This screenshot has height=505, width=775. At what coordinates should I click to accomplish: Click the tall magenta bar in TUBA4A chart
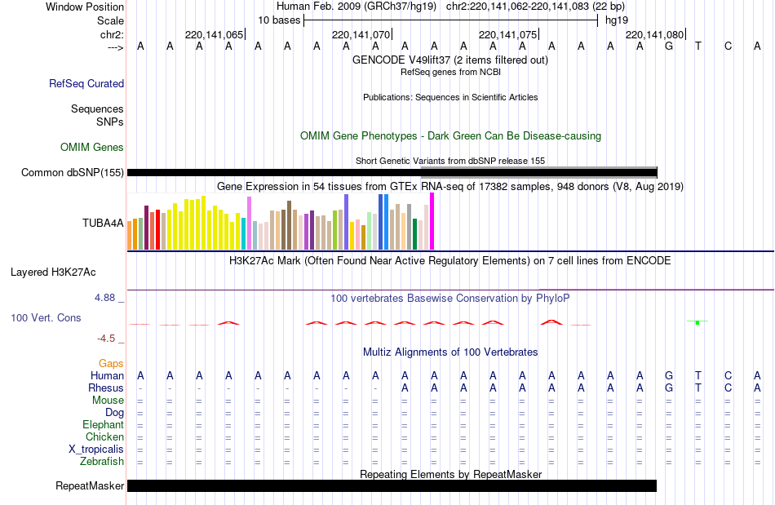click(432, 221)
